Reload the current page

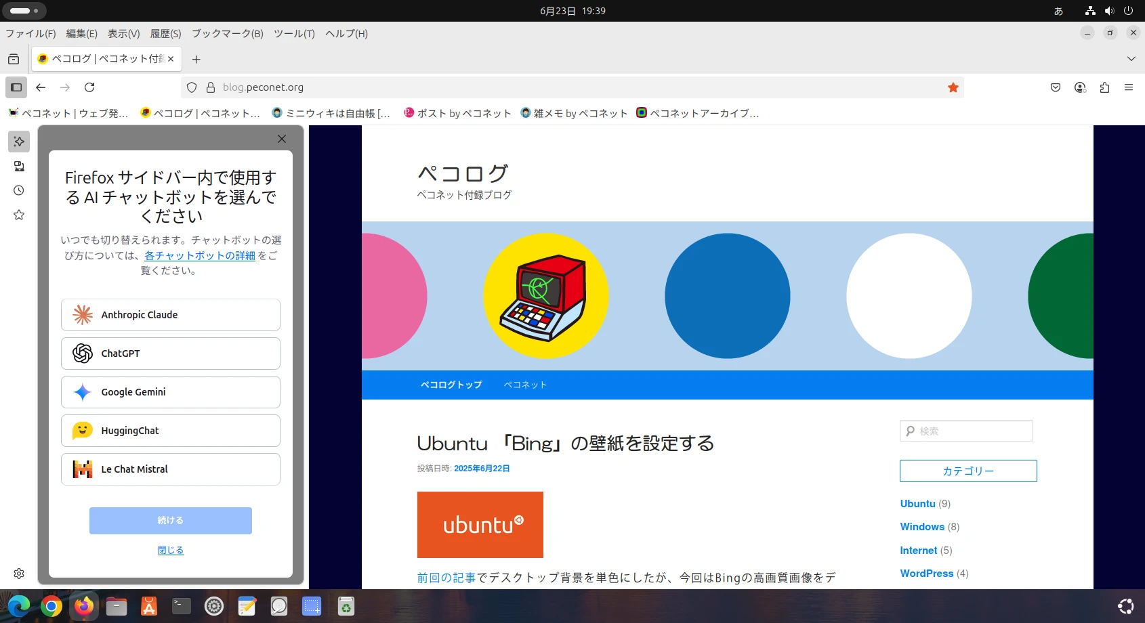[x=89, y=87]
